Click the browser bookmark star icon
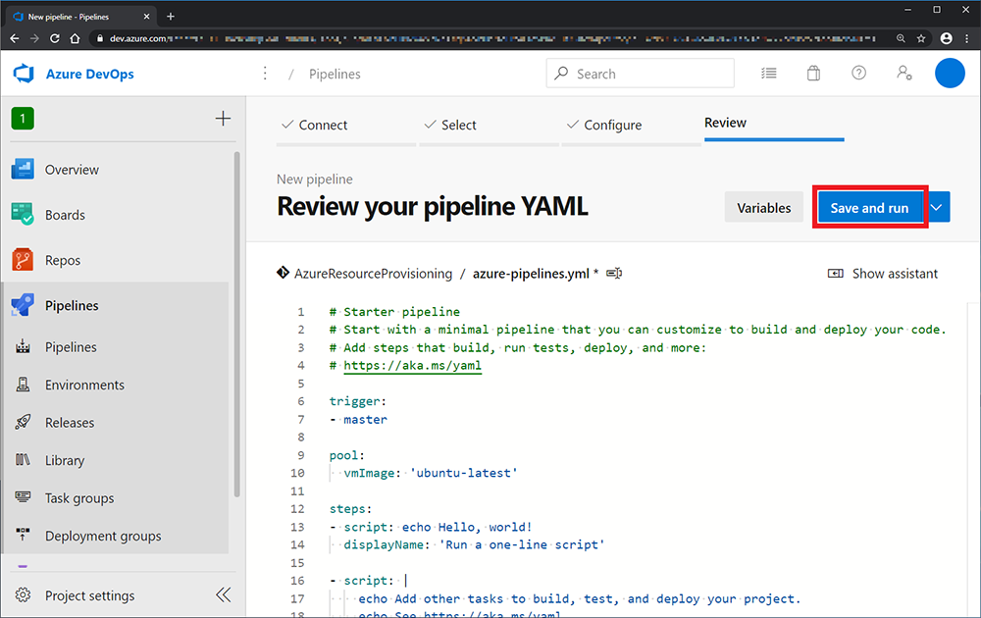 [921, 39]
